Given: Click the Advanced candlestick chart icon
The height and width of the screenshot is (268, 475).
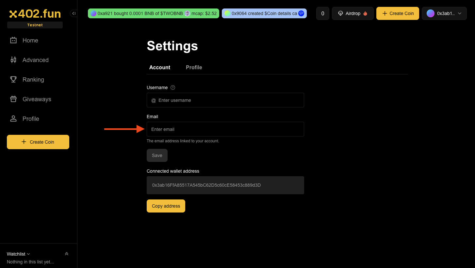Looking at the screenshot, I should tap(13, 60).
